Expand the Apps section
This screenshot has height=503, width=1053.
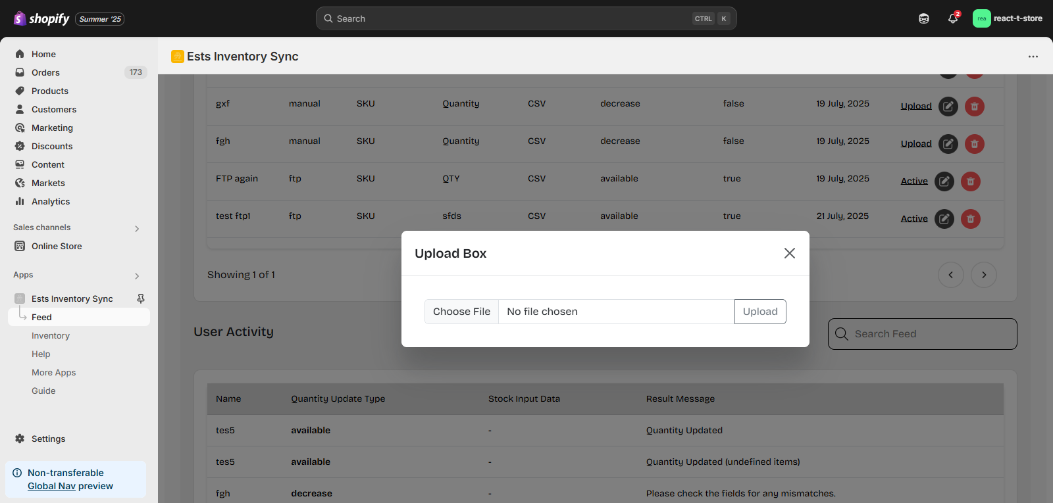tap(137, 275)
